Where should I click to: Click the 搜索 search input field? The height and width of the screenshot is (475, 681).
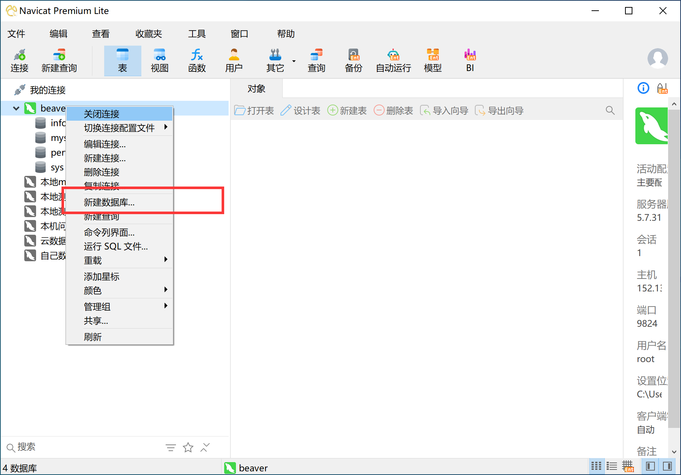(x=85, y=447)
